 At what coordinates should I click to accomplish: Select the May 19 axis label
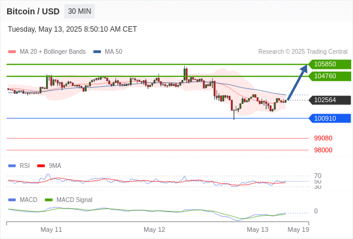tap(299, 229)
